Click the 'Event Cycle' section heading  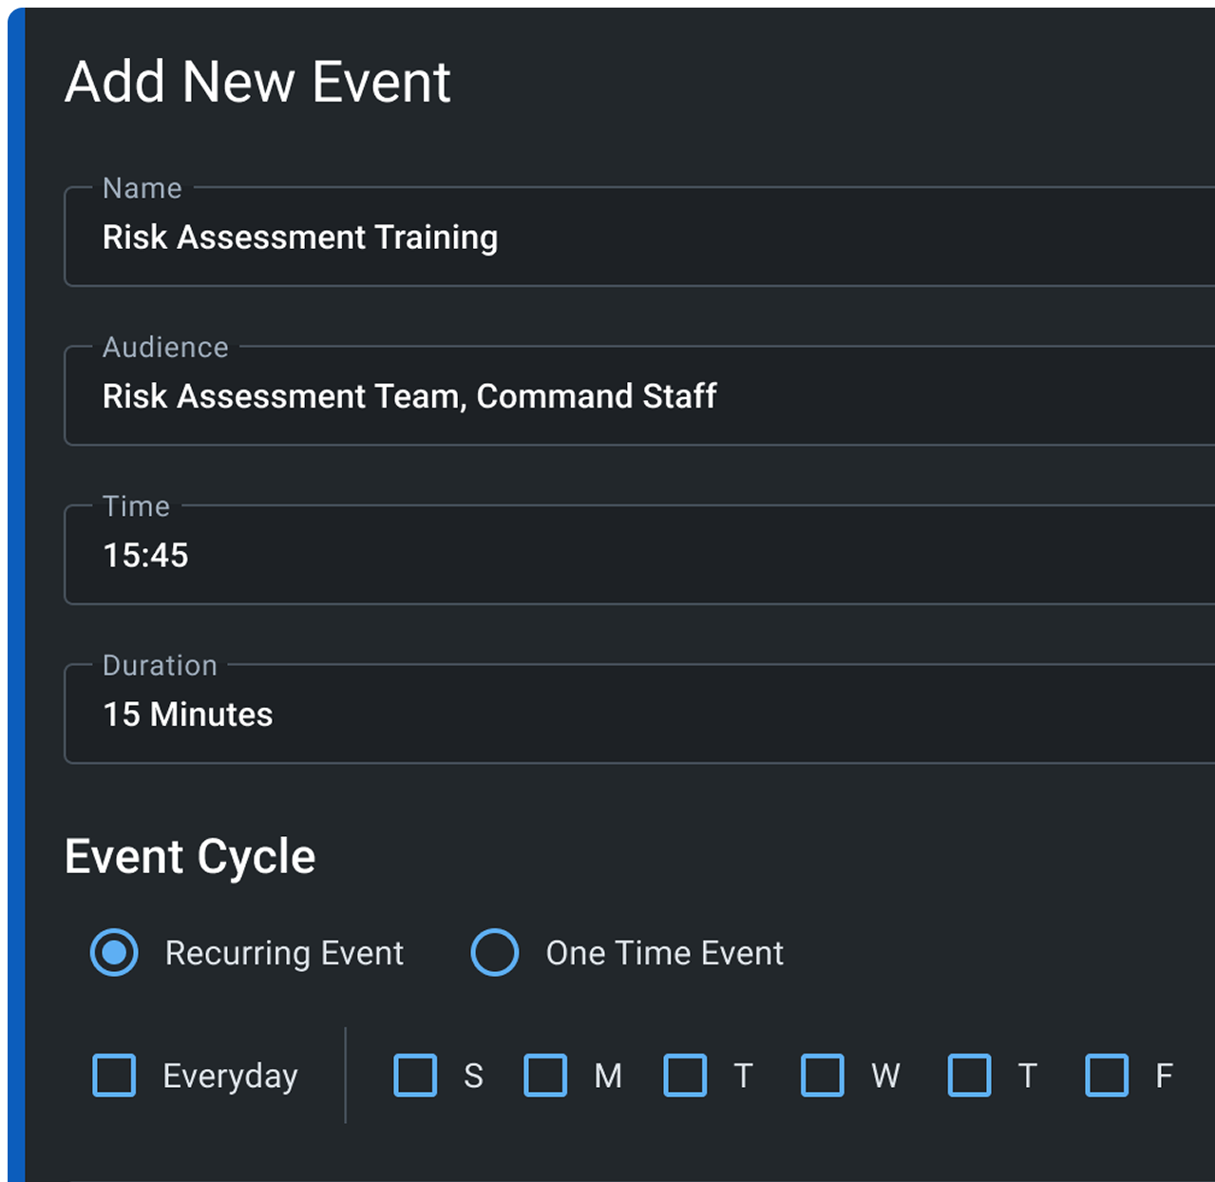point(190,856)
